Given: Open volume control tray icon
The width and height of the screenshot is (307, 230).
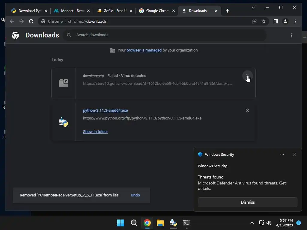Looking at the screenshot, I should (269, 223).
